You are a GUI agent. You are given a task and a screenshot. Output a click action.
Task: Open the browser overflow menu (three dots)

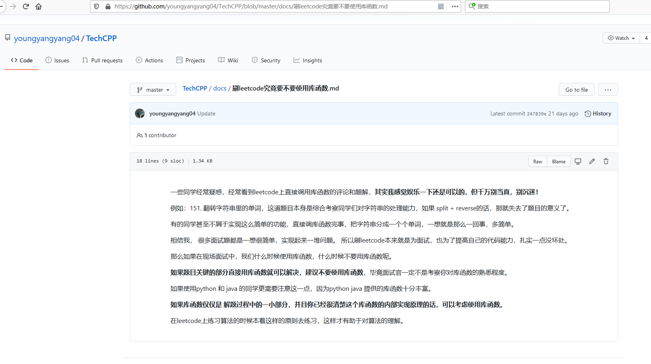[454, 6]
